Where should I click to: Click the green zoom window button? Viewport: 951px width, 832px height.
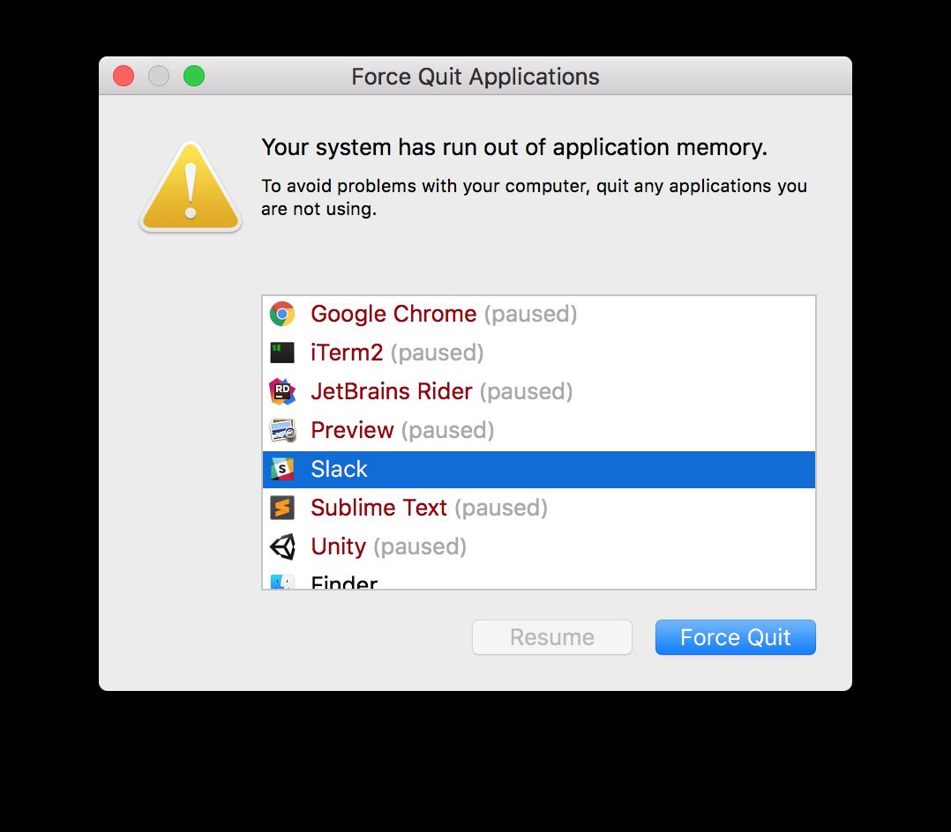(x=194, y=77)
